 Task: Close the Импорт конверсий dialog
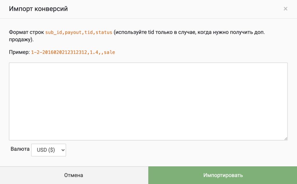coord(285,9)
